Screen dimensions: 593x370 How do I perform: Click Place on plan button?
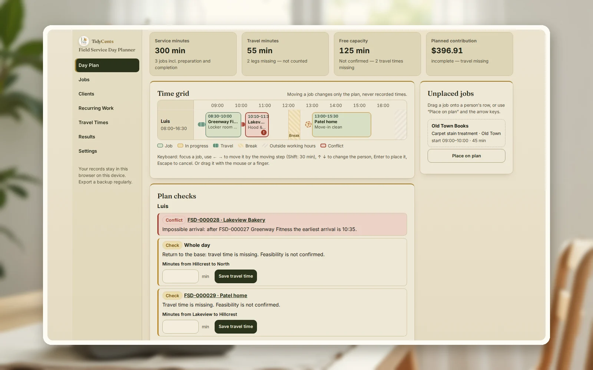(466, 156)
